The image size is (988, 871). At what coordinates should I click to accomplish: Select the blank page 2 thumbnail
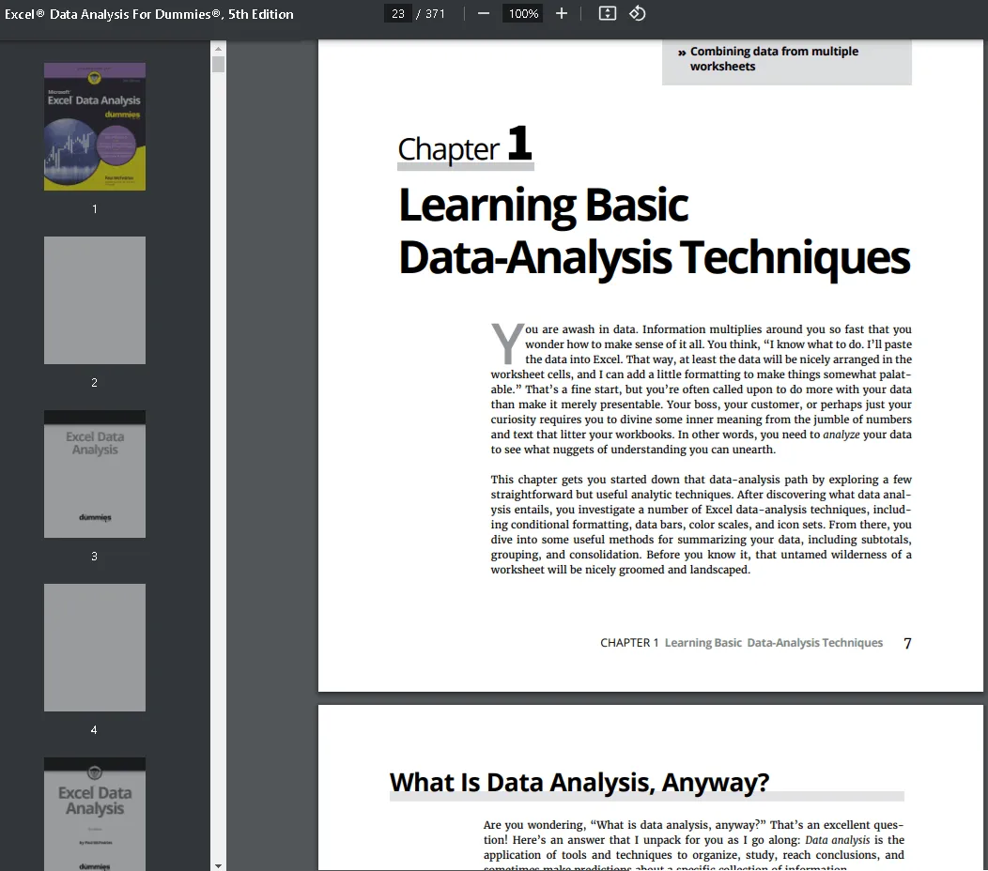95,300
